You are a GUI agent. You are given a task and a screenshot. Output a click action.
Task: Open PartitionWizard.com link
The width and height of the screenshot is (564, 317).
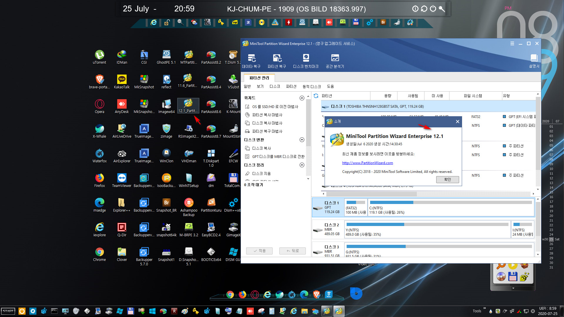point(367,163)
